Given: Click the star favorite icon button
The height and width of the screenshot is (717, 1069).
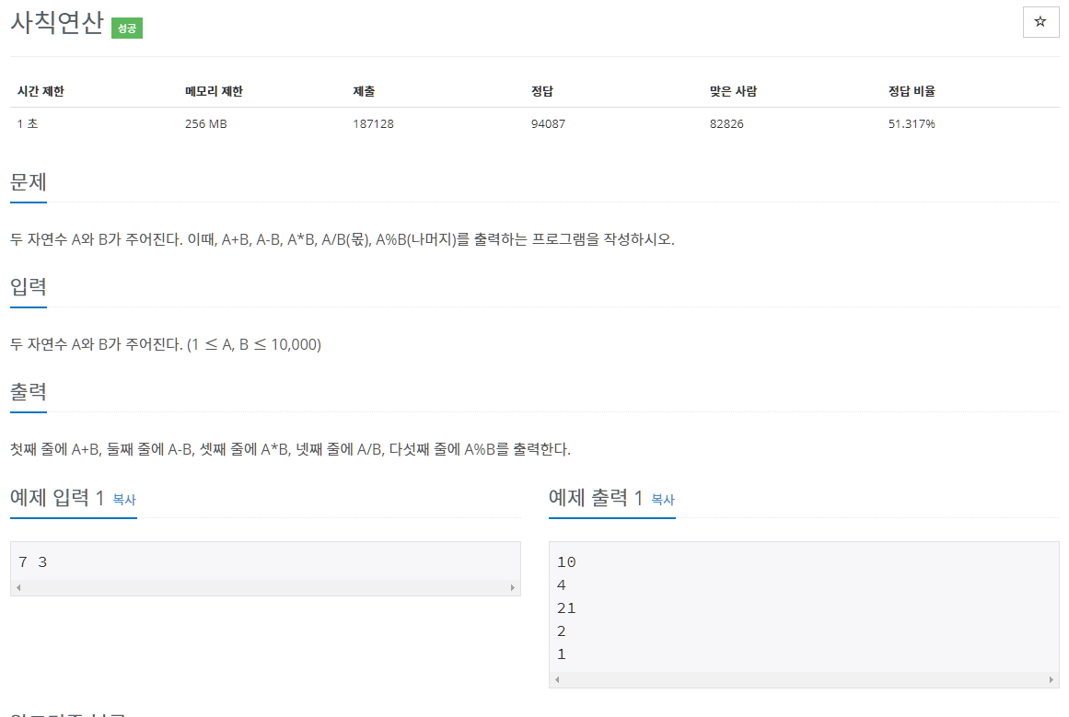Looking at the screenshot, I should pyautogui.click(x=1040, y=22).
